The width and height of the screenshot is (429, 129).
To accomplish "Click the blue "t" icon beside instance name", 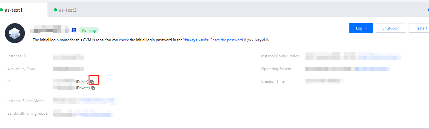I will click(x=74, y=30).
